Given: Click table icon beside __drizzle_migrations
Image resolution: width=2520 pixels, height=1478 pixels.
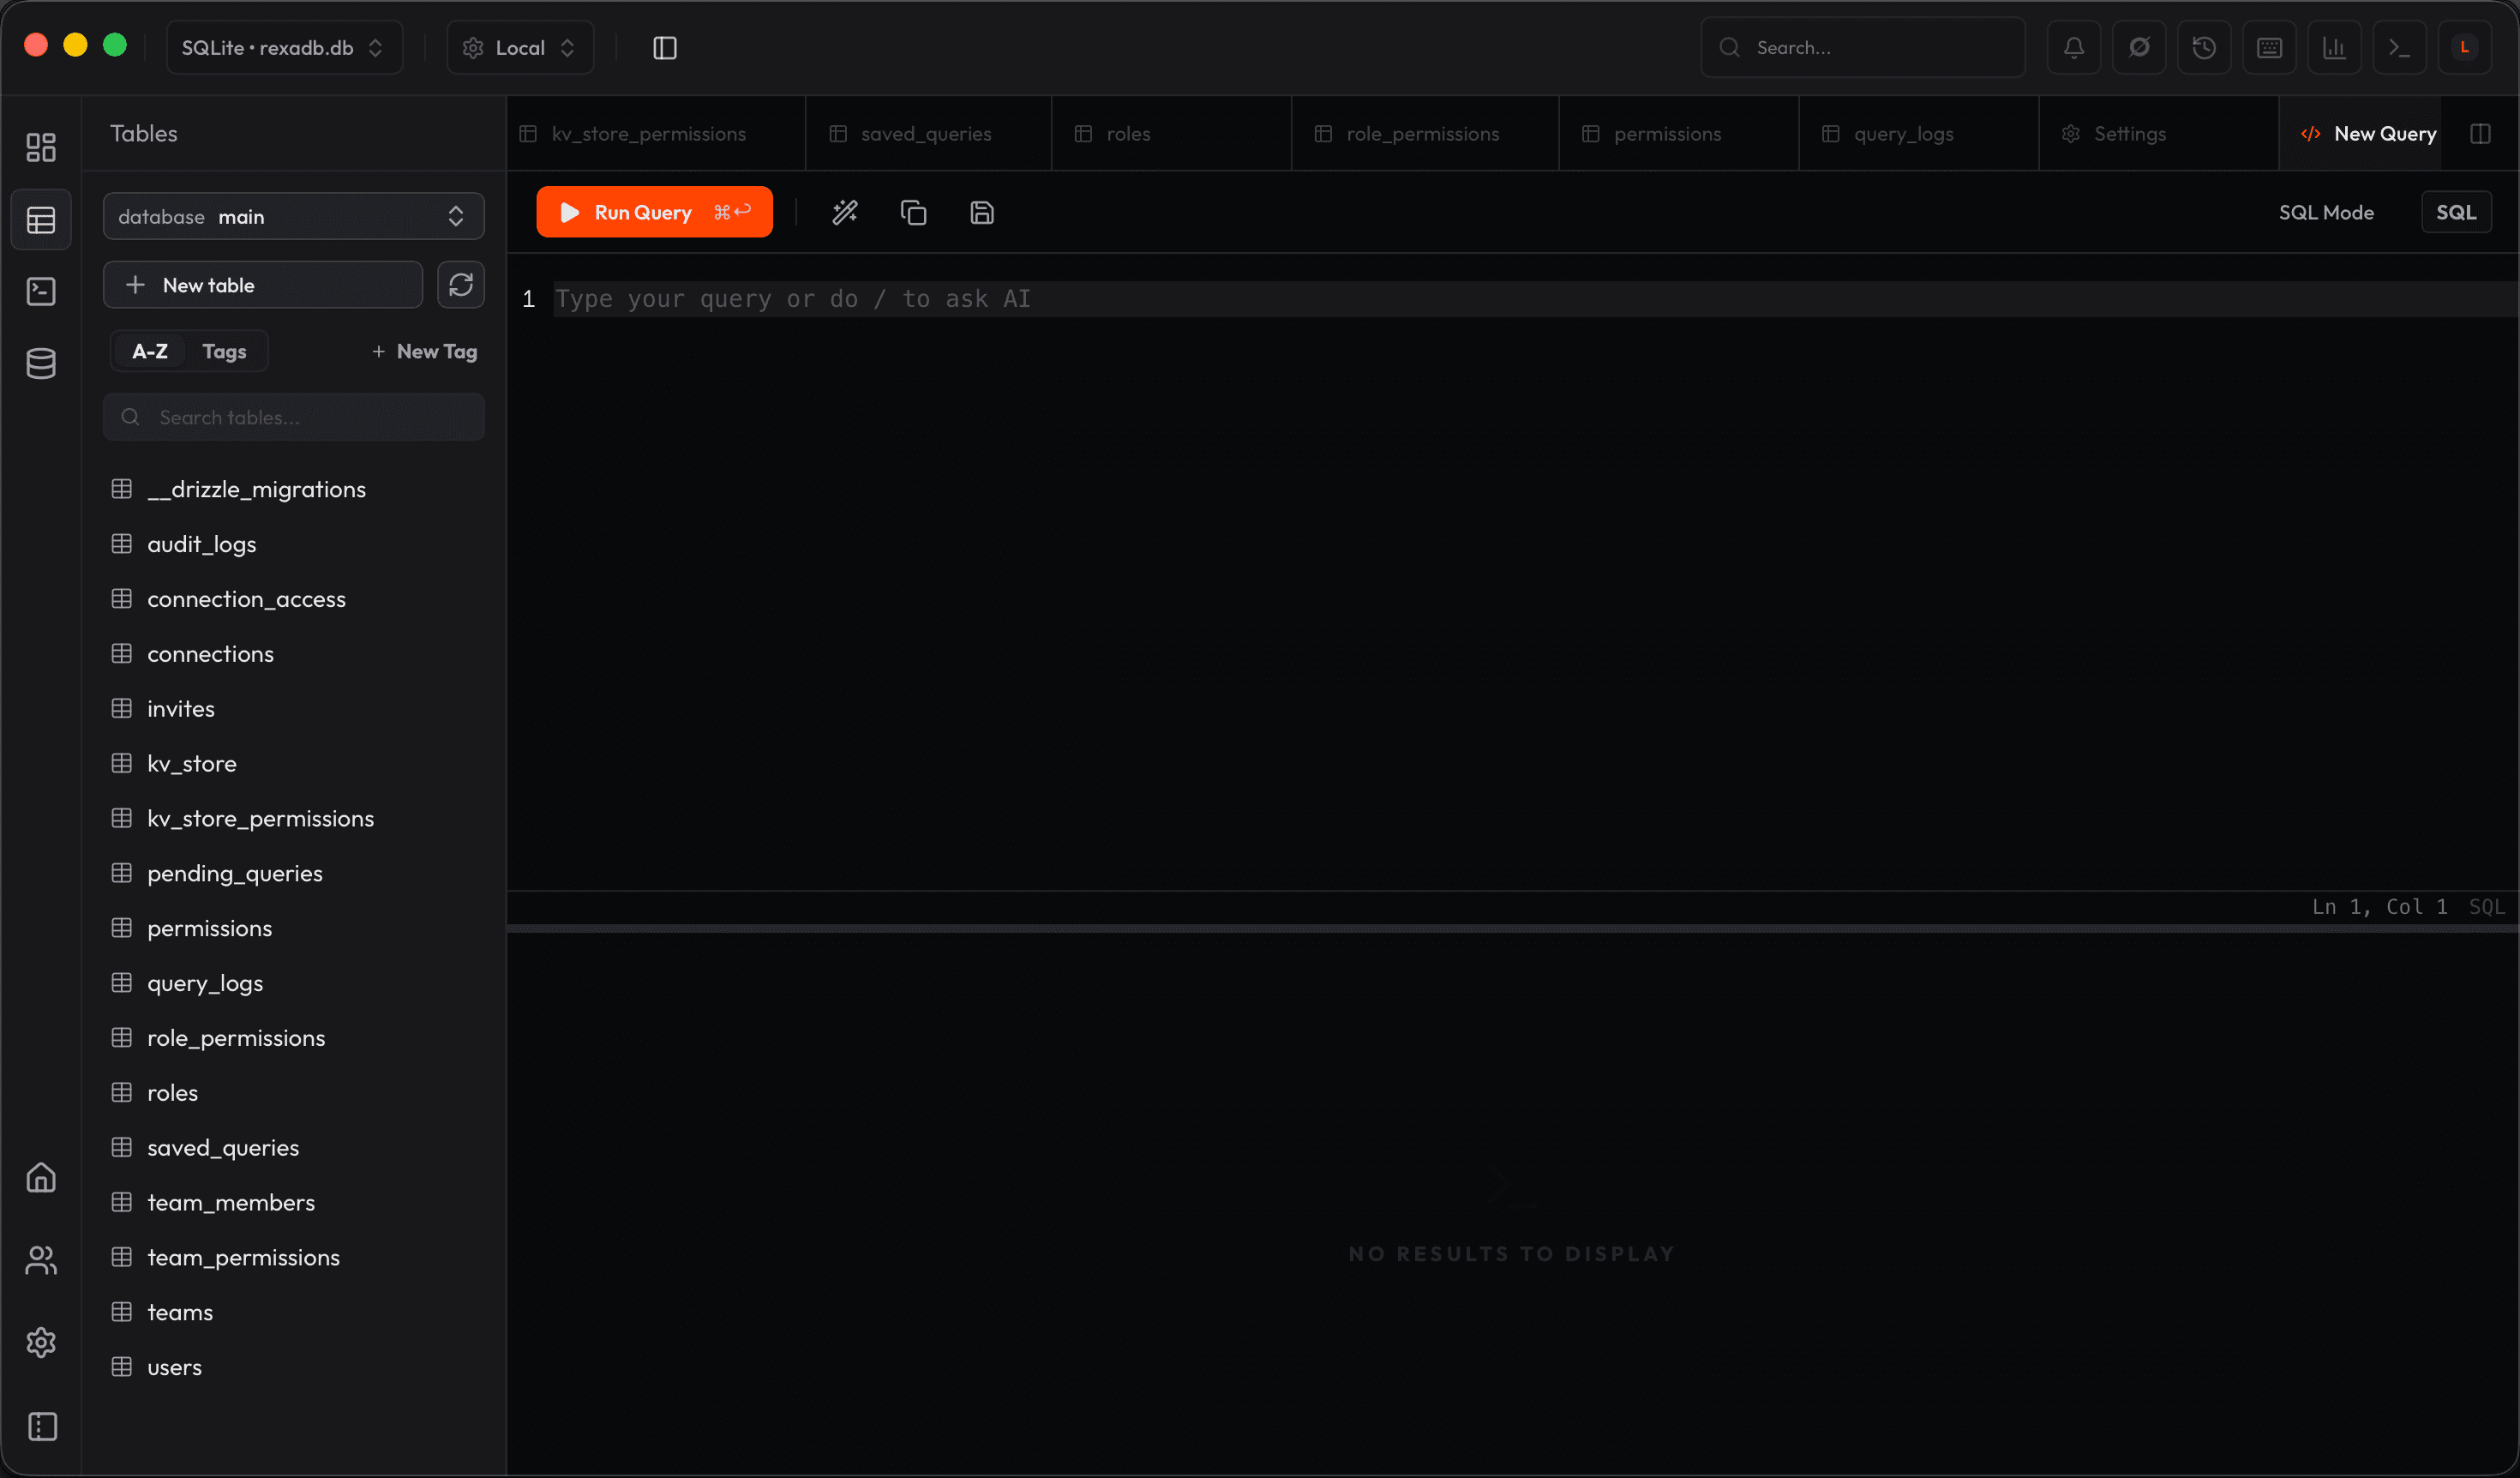Looking at the screenshot, I should point(122,489).
